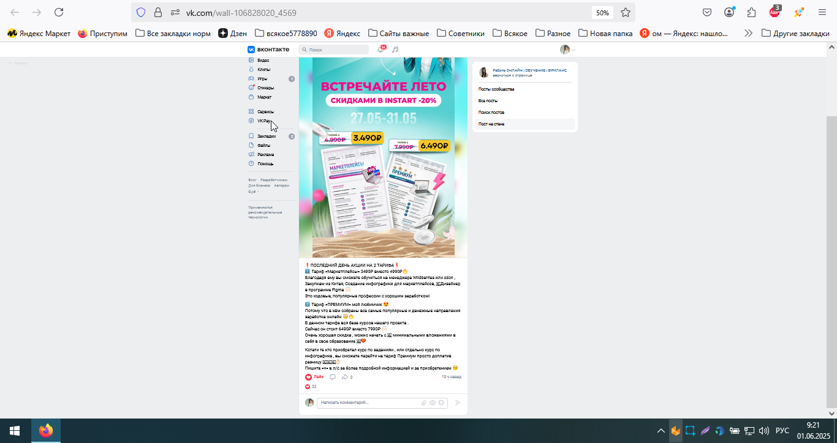The height and width of the screenshot is (443, 837).
Task: Click the Блог footer link
Action: coord(252,180)
